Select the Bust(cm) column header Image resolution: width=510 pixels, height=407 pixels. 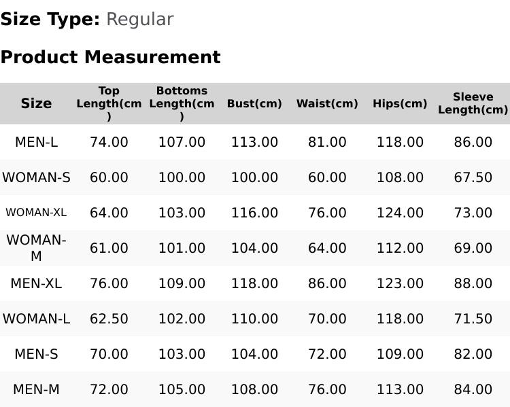254,103
